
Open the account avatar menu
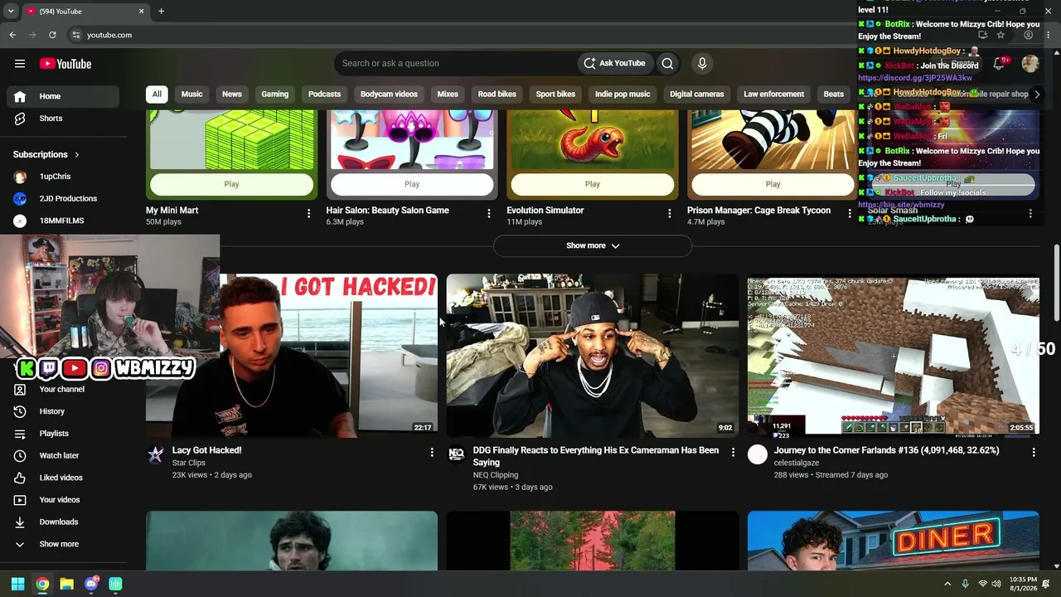point(1030,64)
